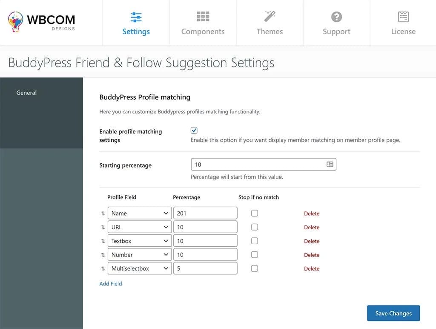Click the Add Field link

point(111,283)
